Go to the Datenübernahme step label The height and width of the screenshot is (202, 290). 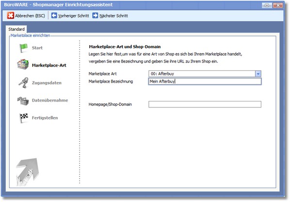tap(50, 101)
